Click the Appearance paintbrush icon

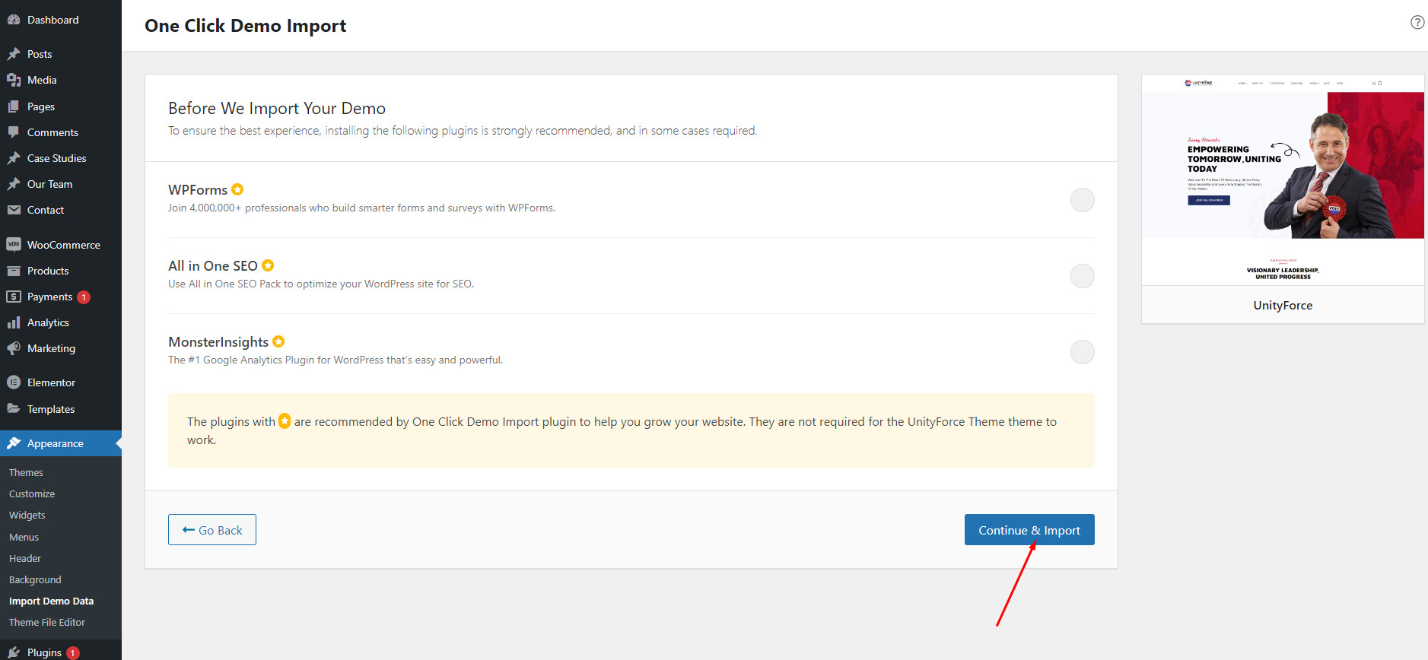(x=14, y=443)
